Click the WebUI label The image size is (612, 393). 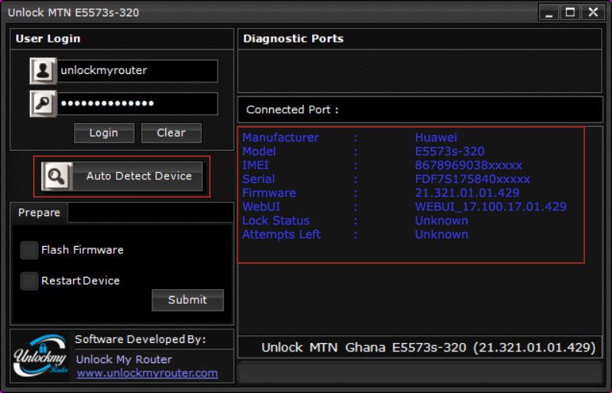click(261, 207)
